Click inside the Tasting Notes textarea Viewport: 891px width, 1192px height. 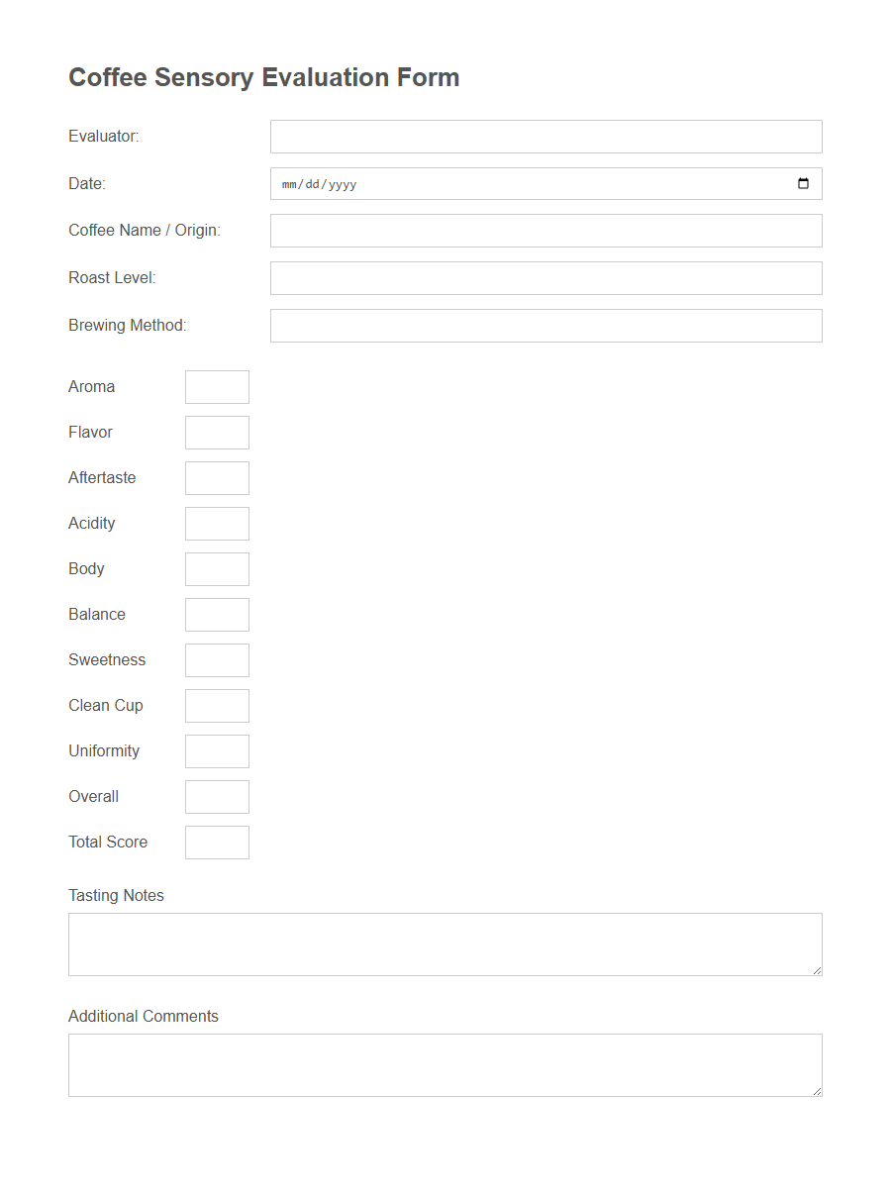[x=445, y=943]
